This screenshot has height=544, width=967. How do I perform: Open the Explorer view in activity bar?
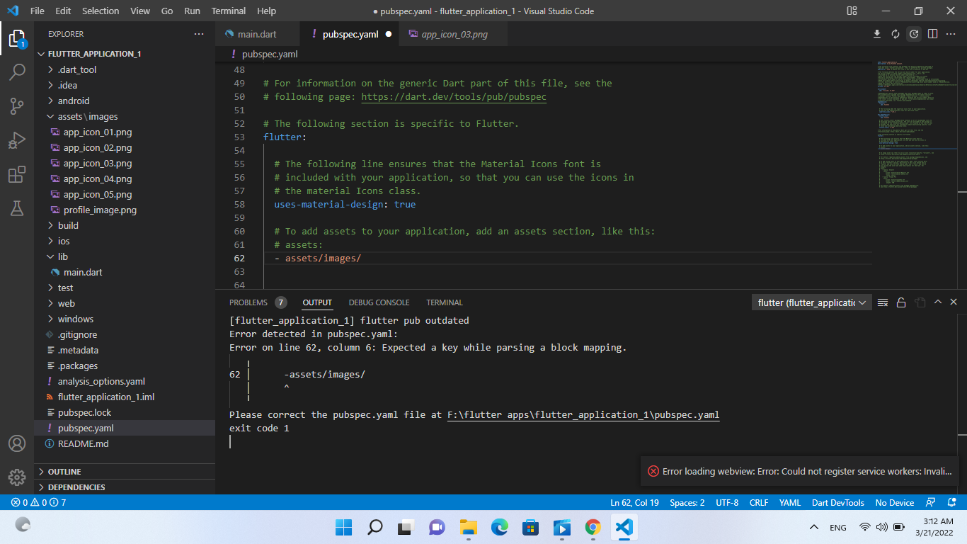tap(17, 39)
